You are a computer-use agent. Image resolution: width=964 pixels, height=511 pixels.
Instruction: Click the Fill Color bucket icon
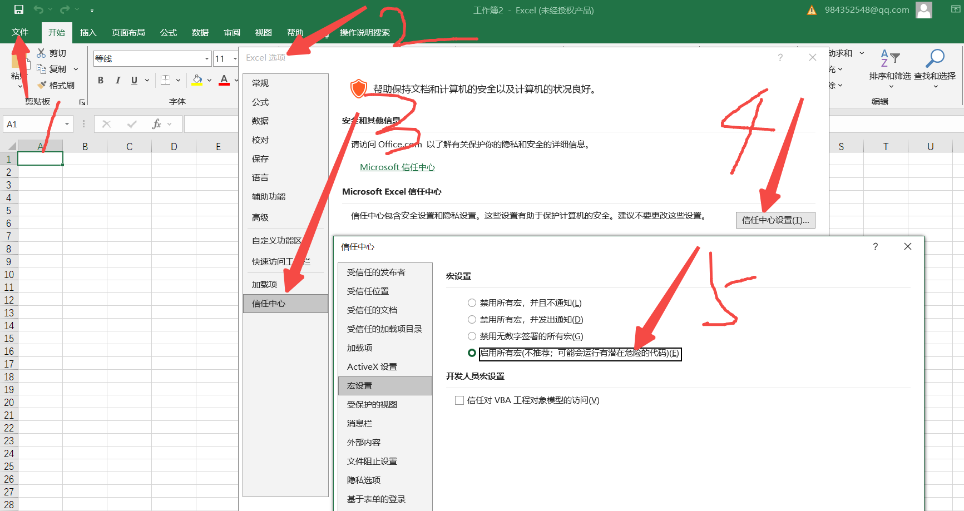coord(197,80)
